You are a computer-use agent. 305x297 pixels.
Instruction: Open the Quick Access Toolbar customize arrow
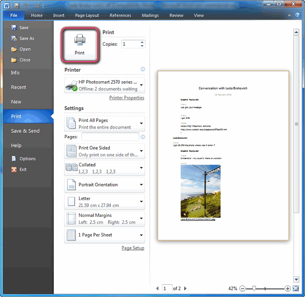pyautogui.click(x=46, y=6)
